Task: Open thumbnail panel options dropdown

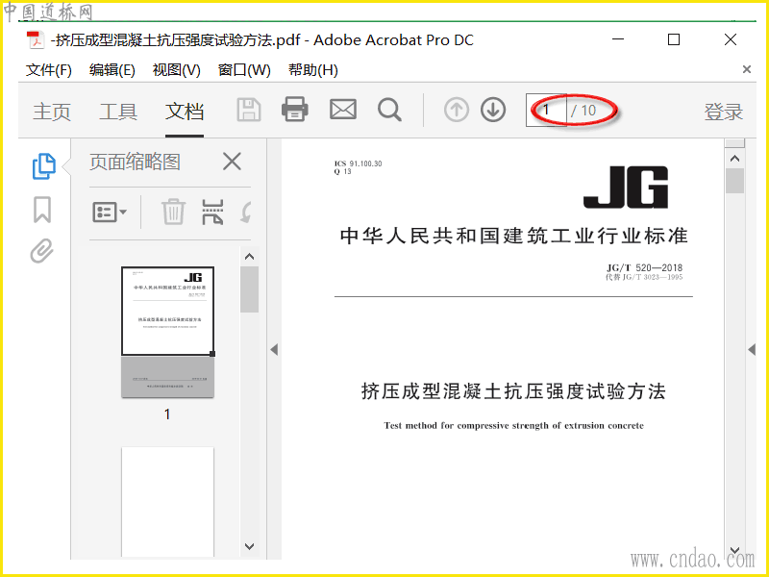Action: click(110, 213)
